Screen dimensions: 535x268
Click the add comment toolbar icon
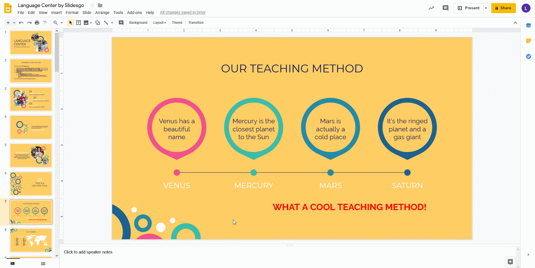click(x=121, y=23)
